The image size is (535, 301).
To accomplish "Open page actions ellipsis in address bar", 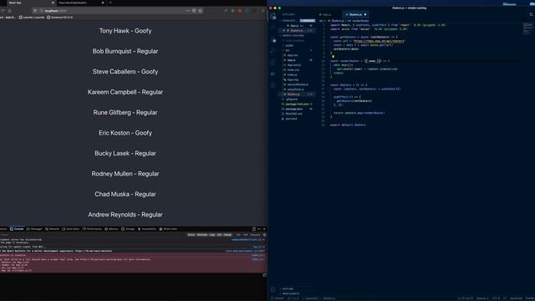I will pyautogui.click(x=187, y=11).
